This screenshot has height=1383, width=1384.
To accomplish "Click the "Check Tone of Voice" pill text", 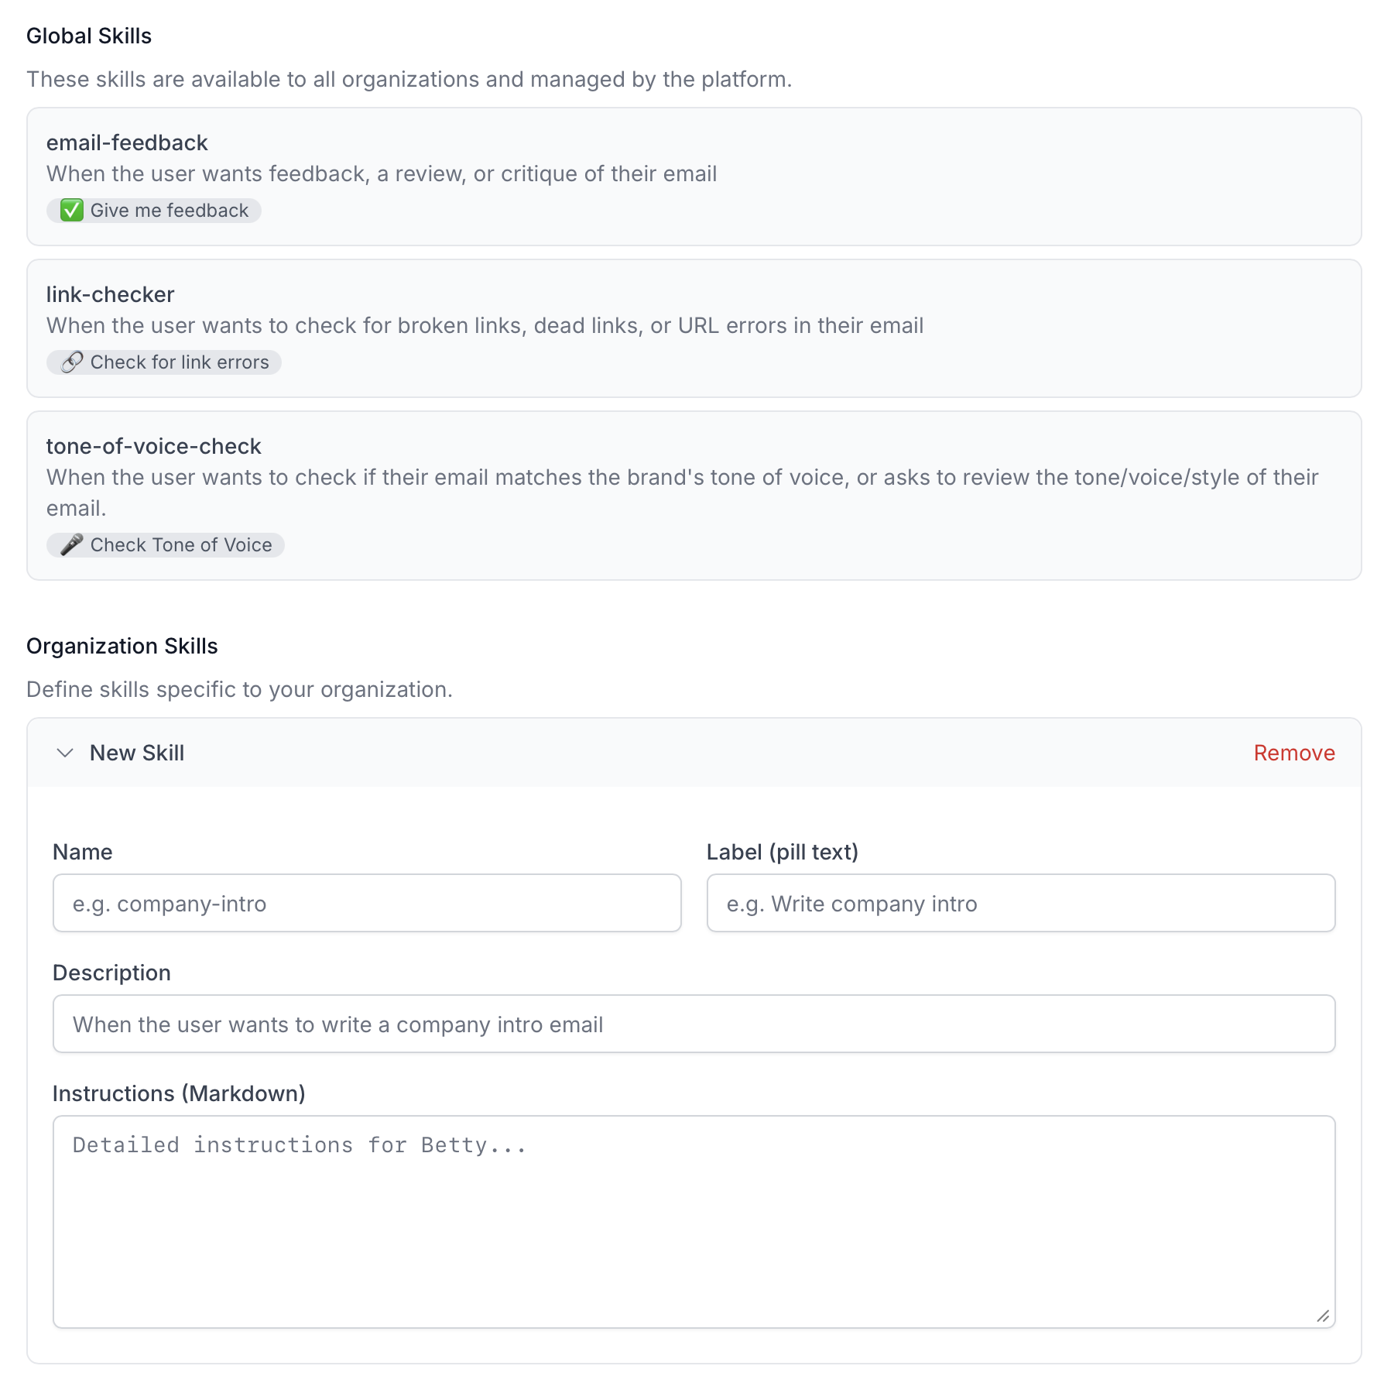I will click(x=181, y=545).
